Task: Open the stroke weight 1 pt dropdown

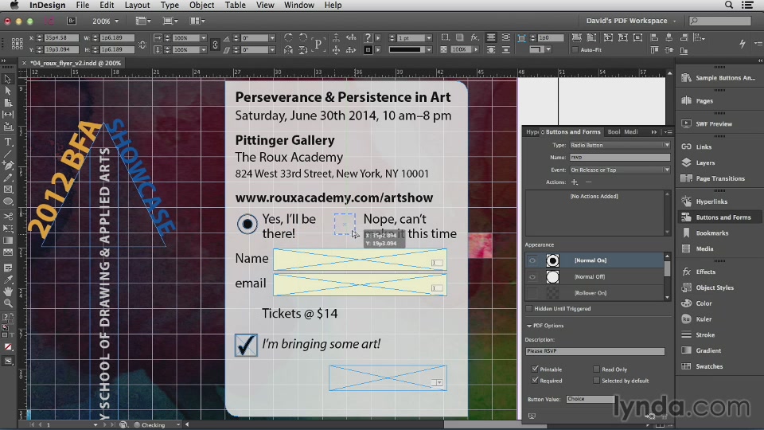Action: (x=429, y=37)
